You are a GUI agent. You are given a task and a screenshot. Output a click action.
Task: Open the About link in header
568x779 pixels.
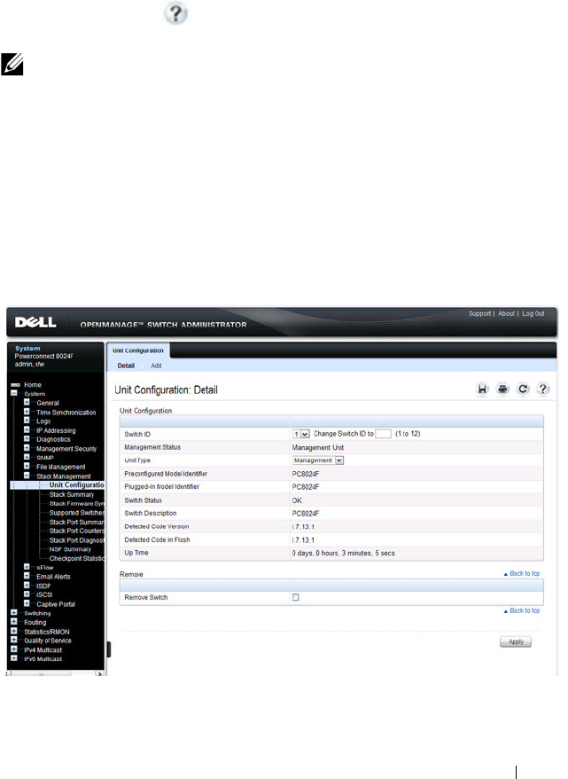(x=506, y=313)
